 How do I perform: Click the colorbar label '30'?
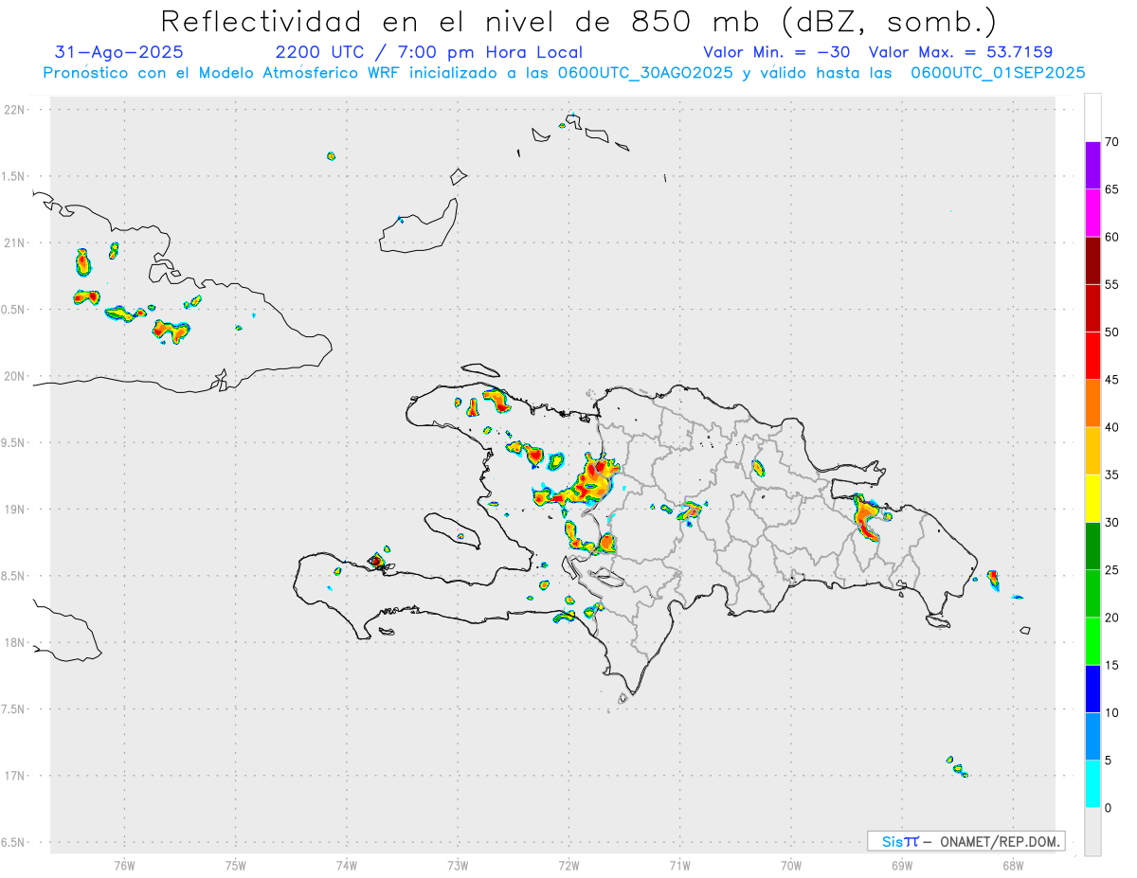(1112, 523)
